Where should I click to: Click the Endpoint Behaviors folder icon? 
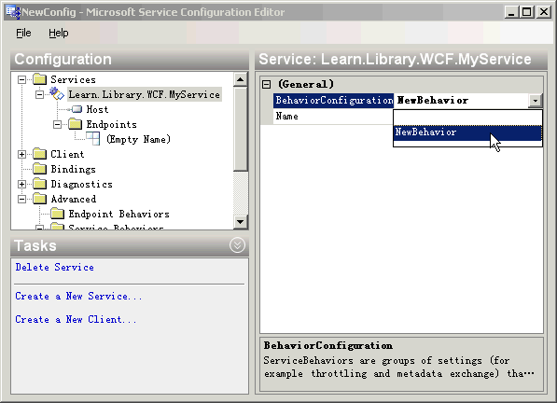58,214
